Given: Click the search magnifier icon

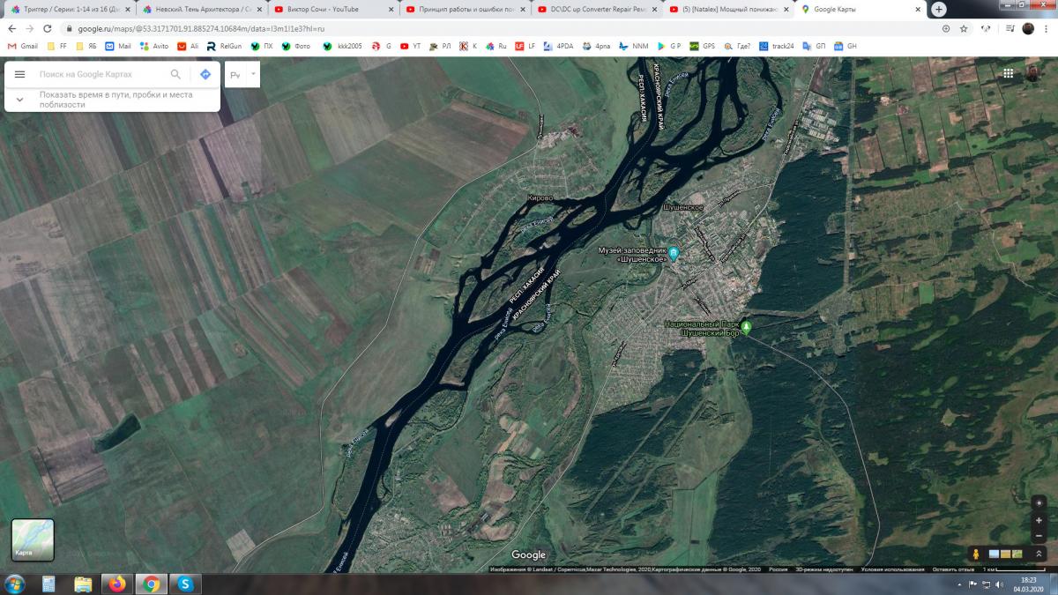Looking at the screenshot, I should pyautogui.click(x=175, y=75).
